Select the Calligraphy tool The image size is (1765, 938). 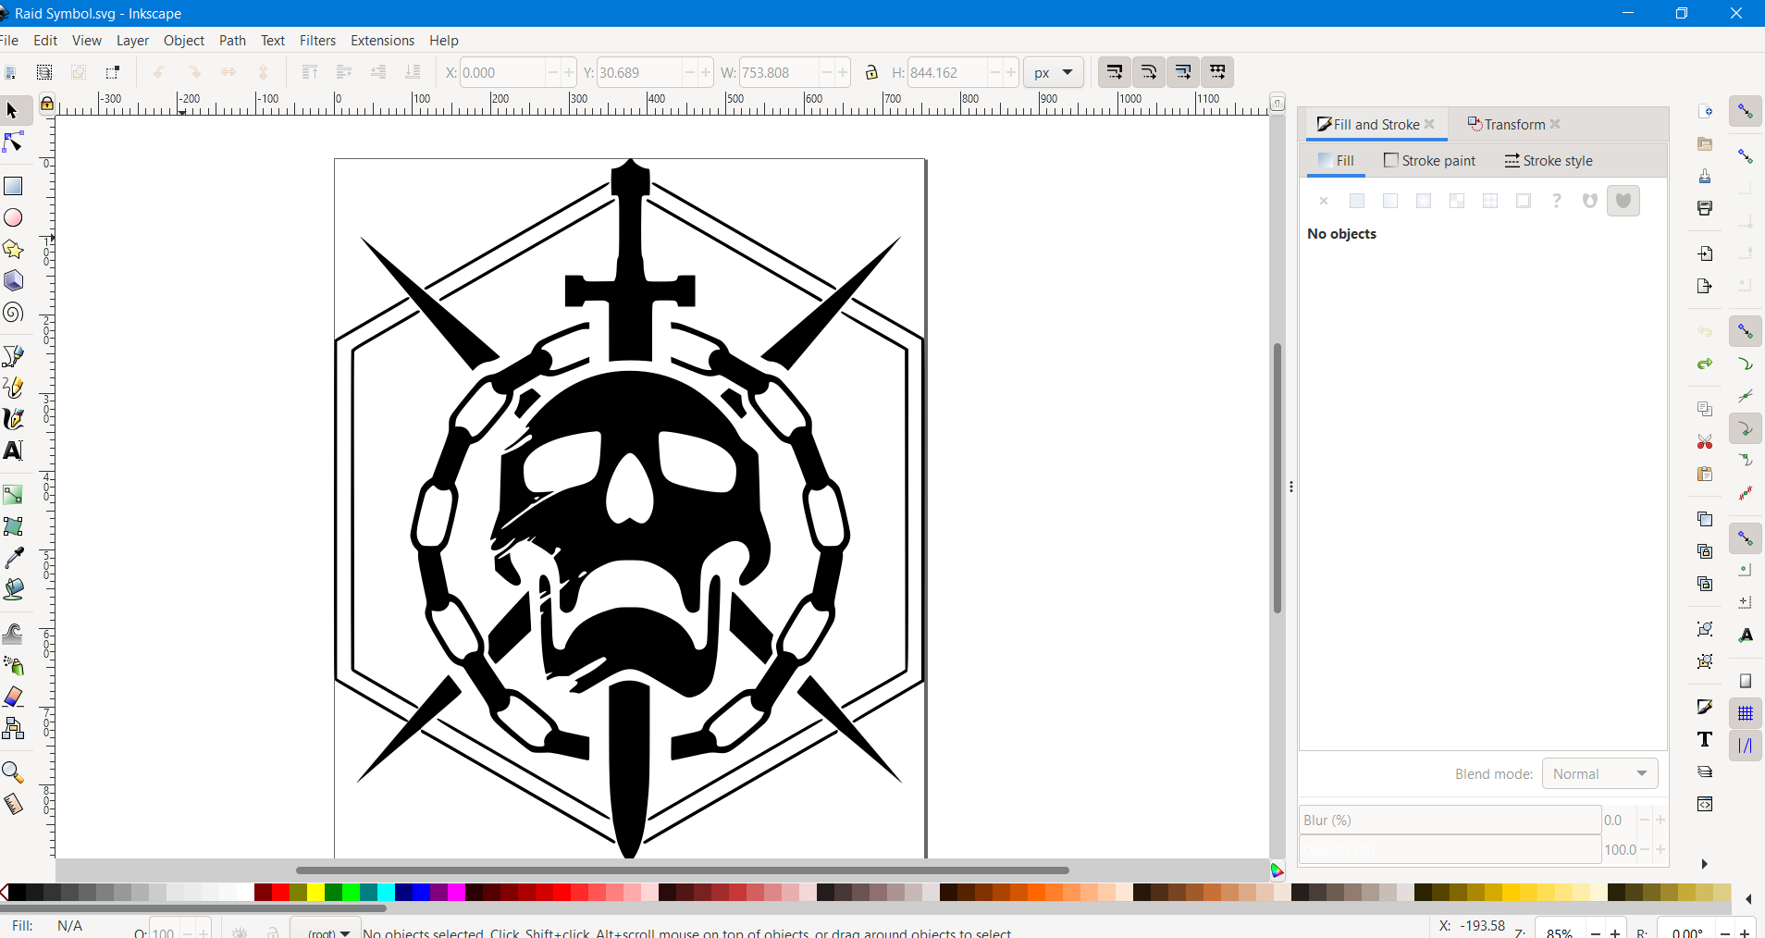point(14,419)
